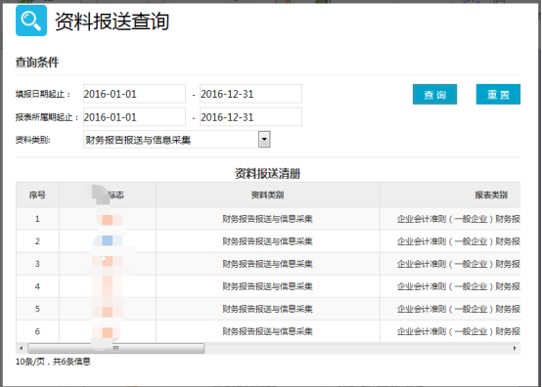Select row 1 sequence number cell
The height and width of the screenshot is (387, 542).
tap(37, 219)
